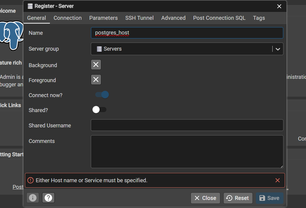The width and height of the screenshot is (306, 208).
Task: Clear the Background color swatch
Action: (x=96, y=64)
